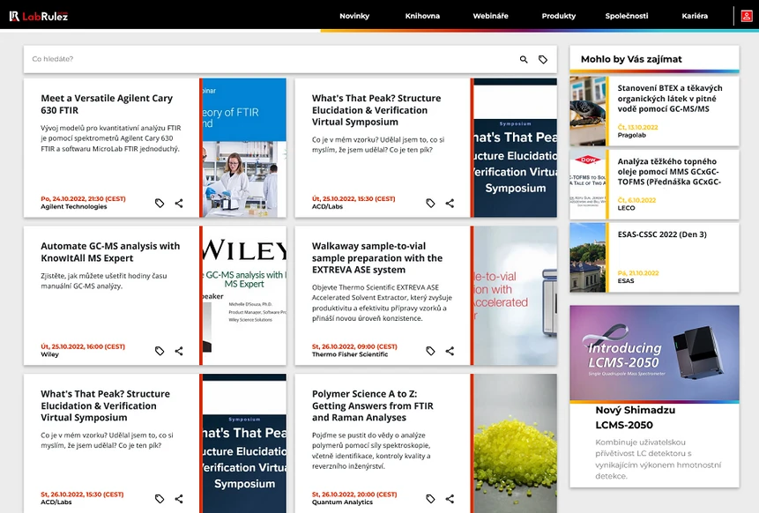759x513 pixels.
Task: Click the LabRulez logo
Action: coord(39,16)
